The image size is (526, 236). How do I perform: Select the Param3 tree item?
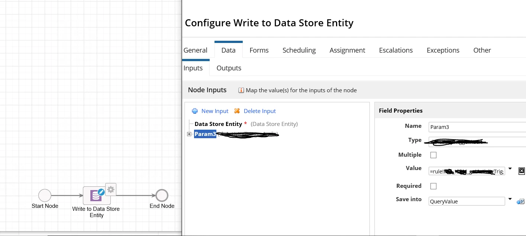[205, 134]
